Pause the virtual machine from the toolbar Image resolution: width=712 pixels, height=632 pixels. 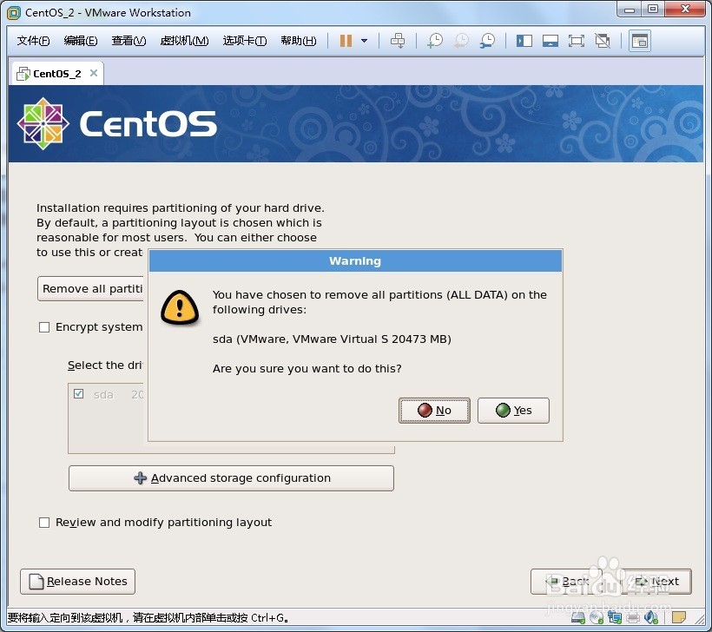[x=346, y=41]
